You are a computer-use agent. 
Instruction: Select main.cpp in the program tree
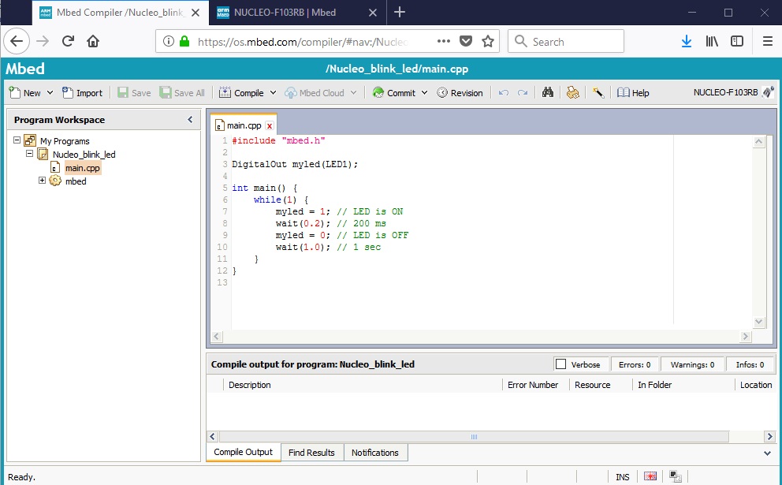coord(82,168)
